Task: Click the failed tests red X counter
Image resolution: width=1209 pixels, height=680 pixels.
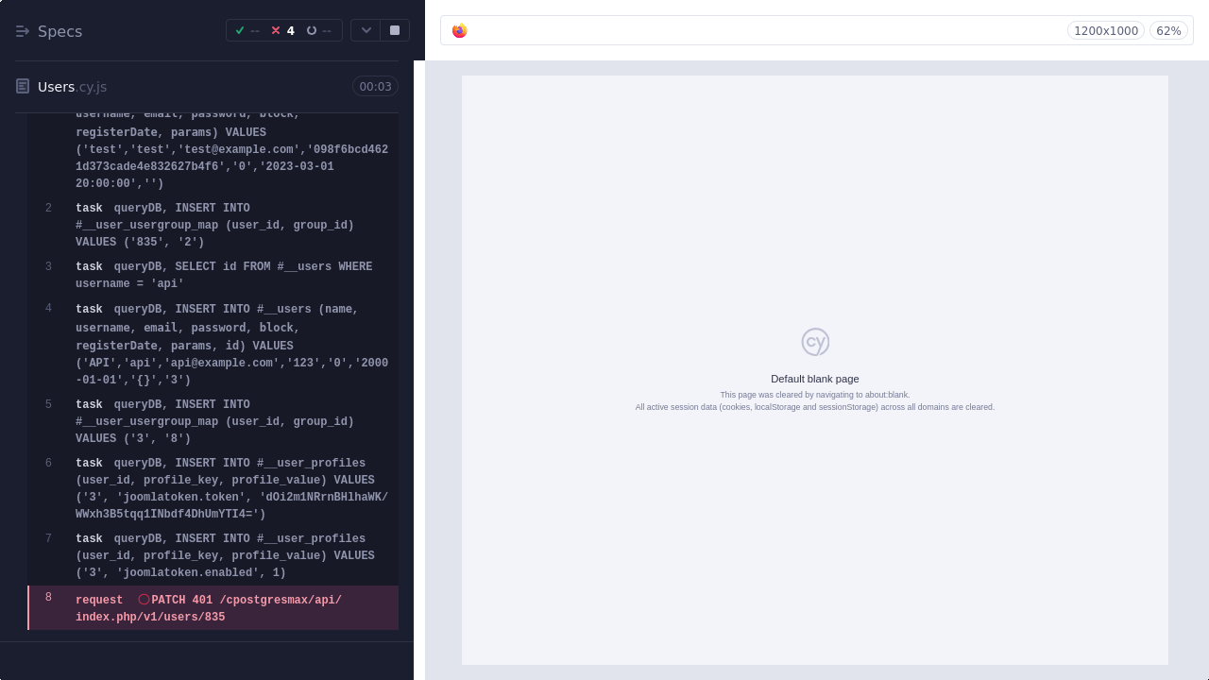Action: pos(282,30)
